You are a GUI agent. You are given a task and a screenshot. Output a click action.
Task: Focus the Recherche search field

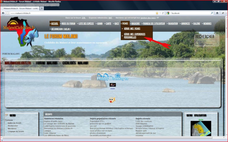click(x=205, y=41)
